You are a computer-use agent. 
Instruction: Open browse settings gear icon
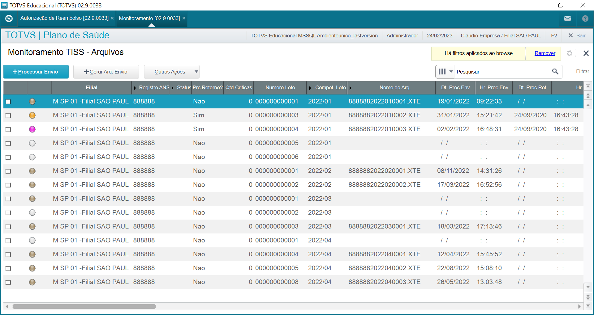570,53
